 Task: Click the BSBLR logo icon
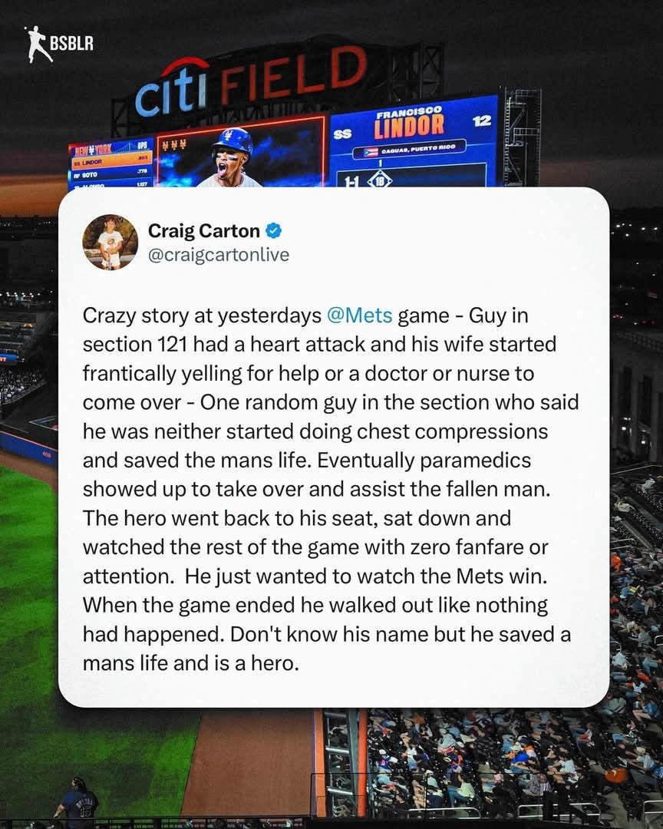pos(36,44)
